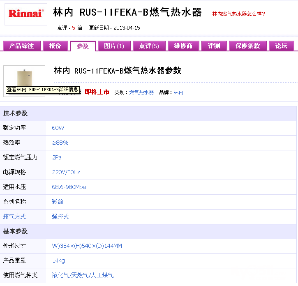Viewport: 298px width, 286px height.
Task: Click the update date 2013-04-15
Action: click(x=127, y=28)
